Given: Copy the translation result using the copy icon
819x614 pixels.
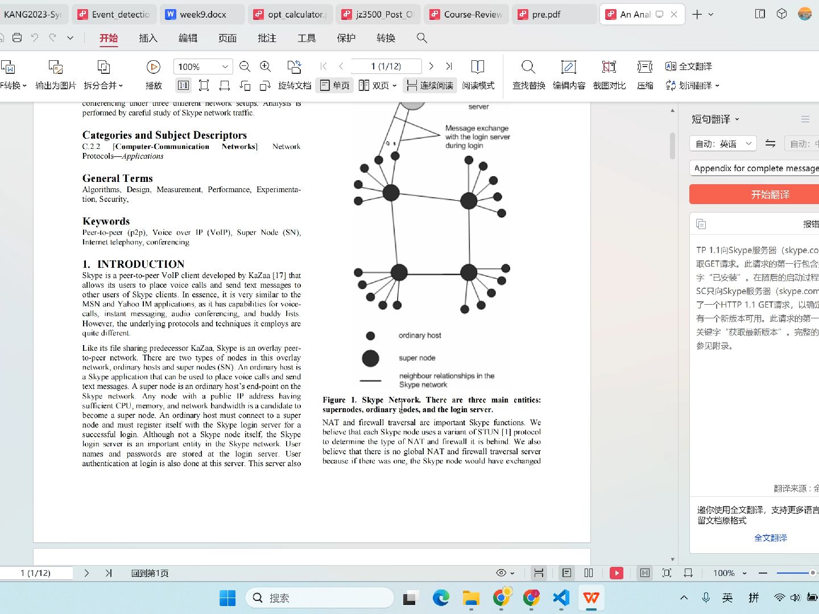Looking at the screenshot, I should 701,224.
